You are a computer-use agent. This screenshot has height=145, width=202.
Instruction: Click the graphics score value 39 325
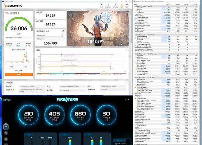(50, 15)
